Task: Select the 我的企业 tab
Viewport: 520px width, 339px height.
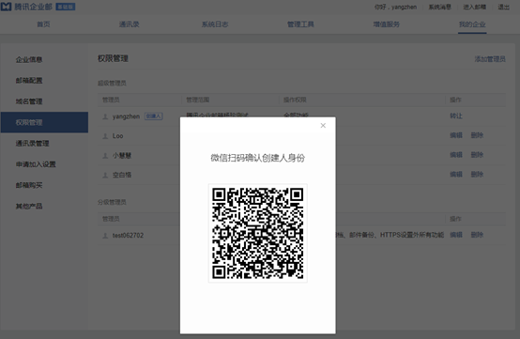Action: coord(472,24)
